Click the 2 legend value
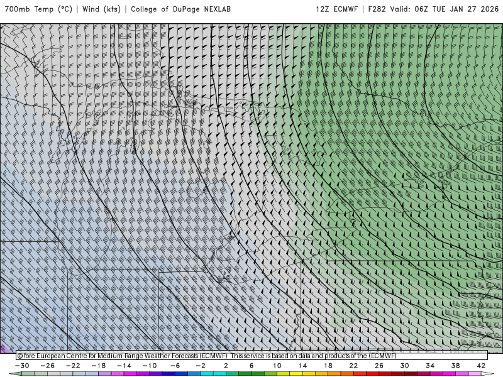This screenshot has height=377, width=503. (226, 366)
